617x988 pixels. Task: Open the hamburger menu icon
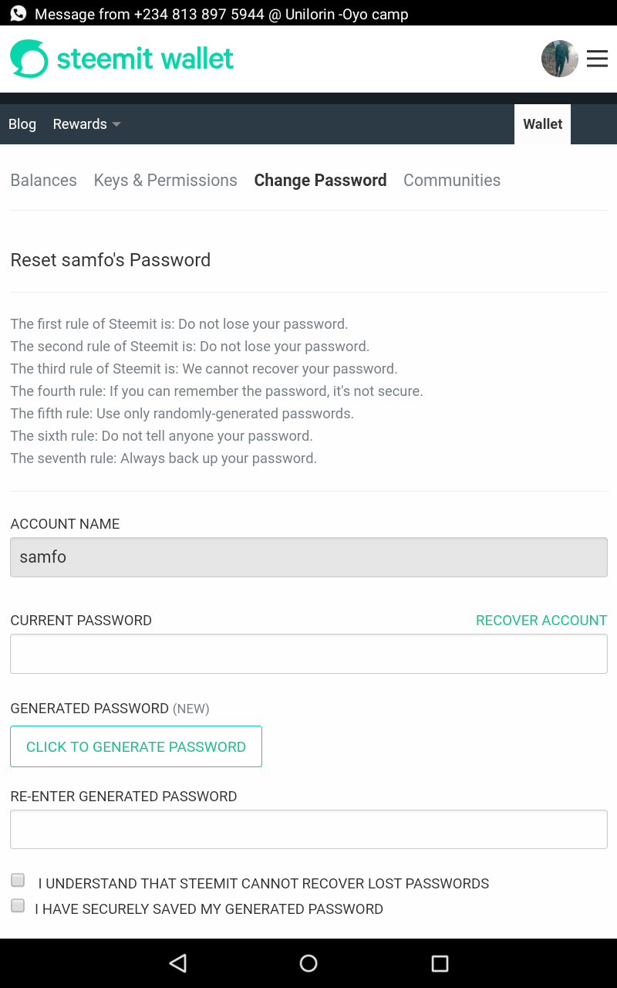[597, 59]
